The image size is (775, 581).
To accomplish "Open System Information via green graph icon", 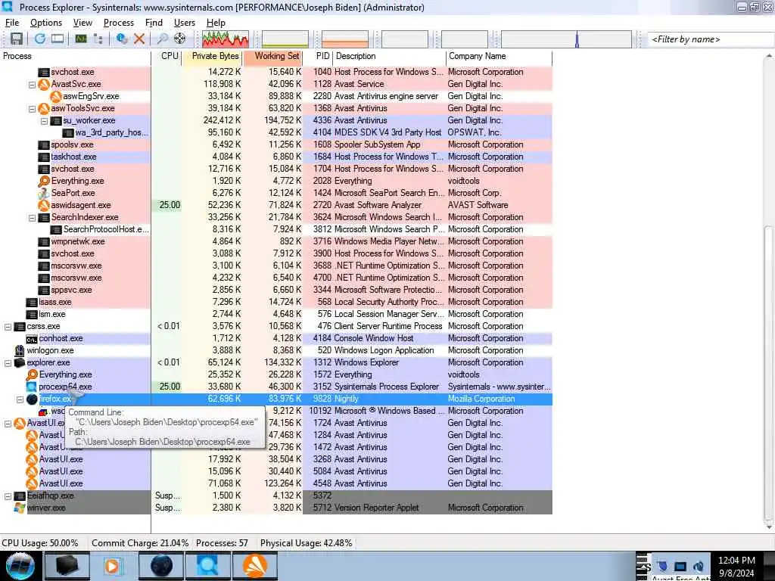I will click(80, 39).
